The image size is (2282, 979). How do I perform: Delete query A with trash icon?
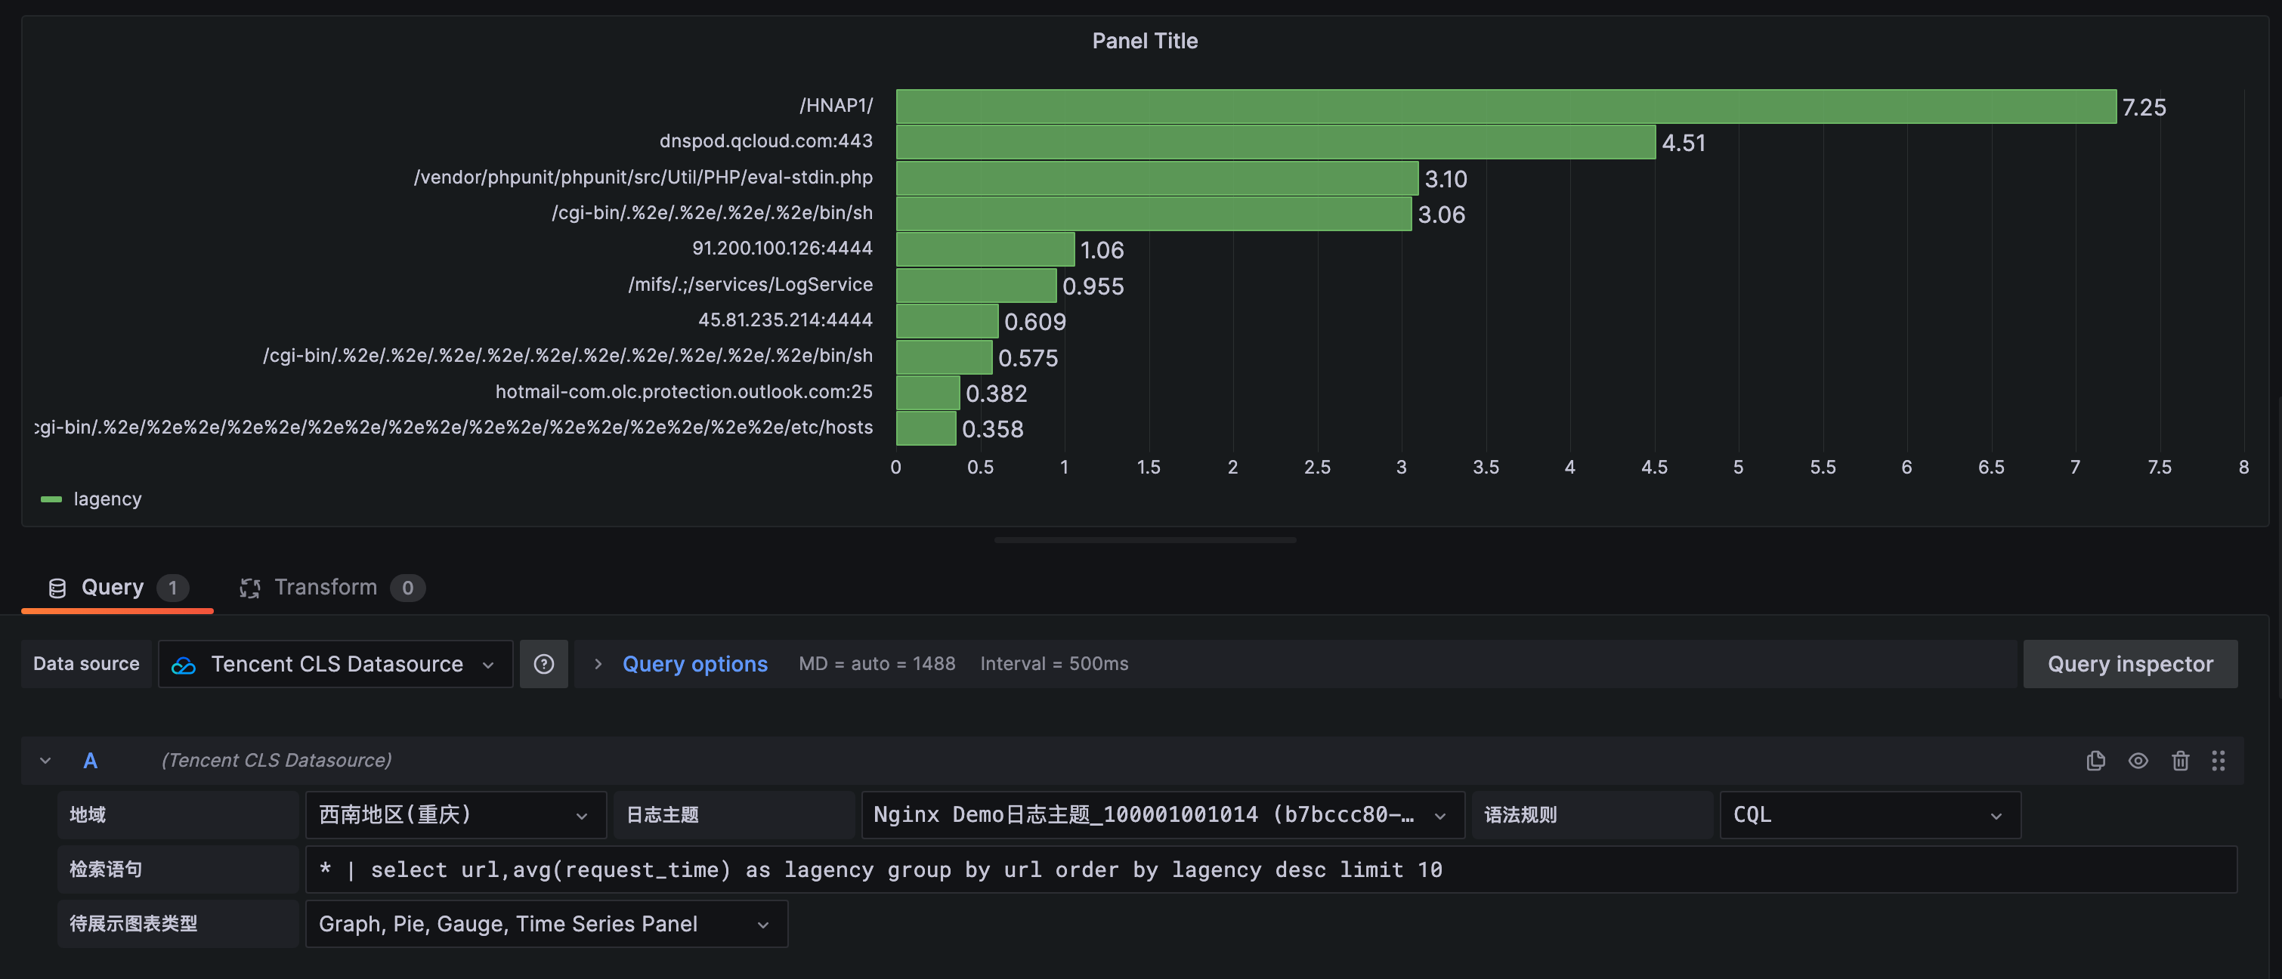point(2180,760)
